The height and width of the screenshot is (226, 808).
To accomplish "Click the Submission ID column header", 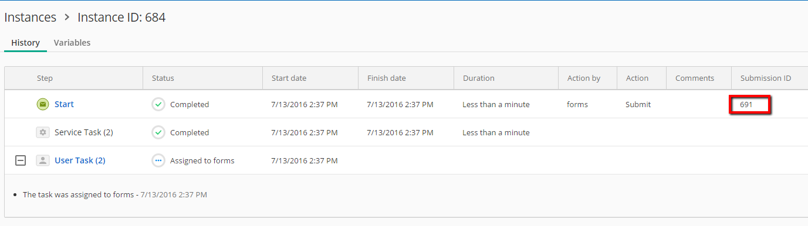I will [766, 78].
